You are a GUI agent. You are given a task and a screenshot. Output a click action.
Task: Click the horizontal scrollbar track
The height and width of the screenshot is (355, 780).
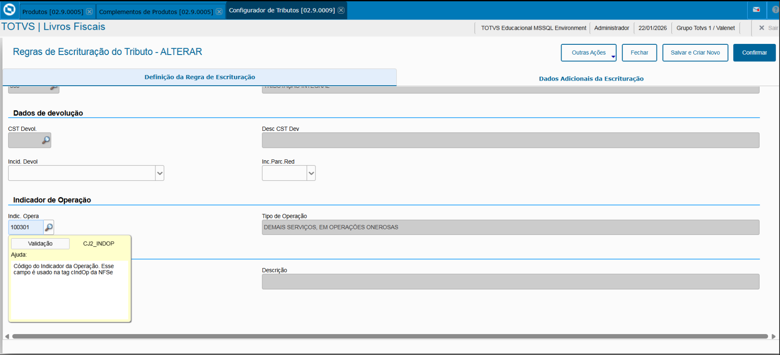point(390,336)
